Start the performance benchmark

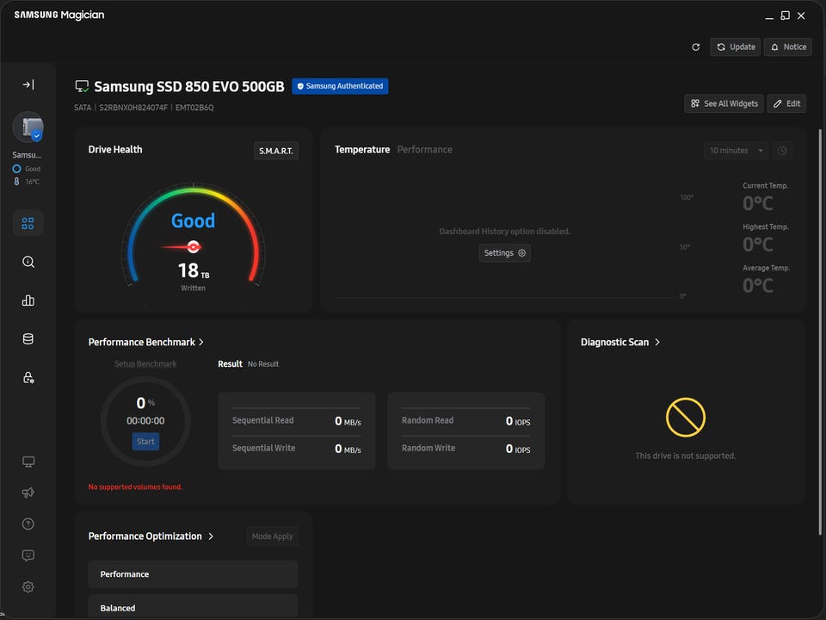click(x=146, y=442)
